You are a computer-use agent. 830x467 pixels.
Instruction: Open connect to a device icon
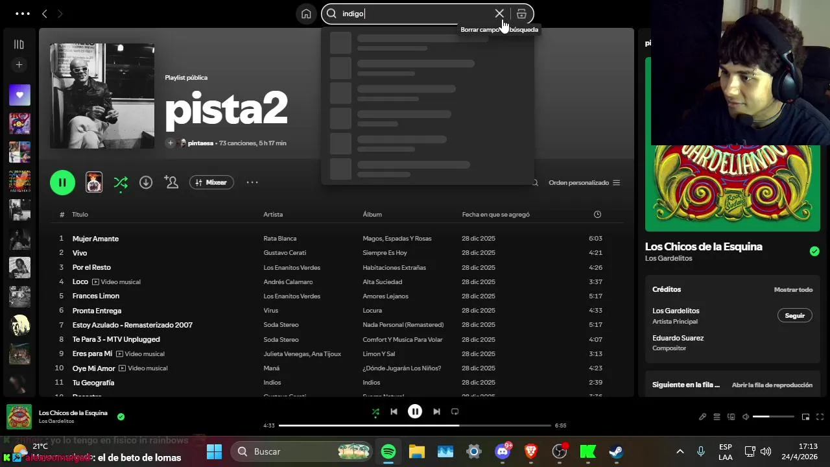tap(731, 417)
